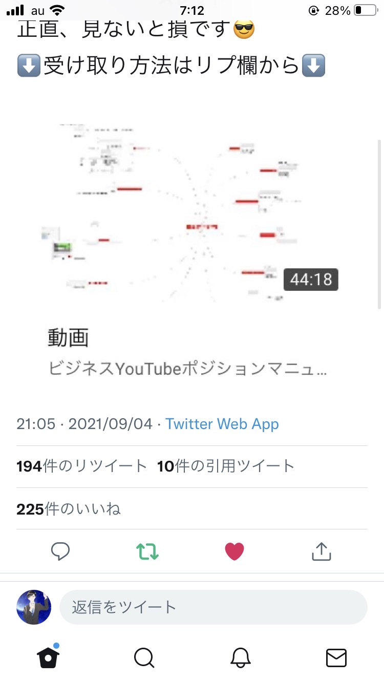
Task: Open the Notifications bell tab
Action: click(x=241, y=657)
